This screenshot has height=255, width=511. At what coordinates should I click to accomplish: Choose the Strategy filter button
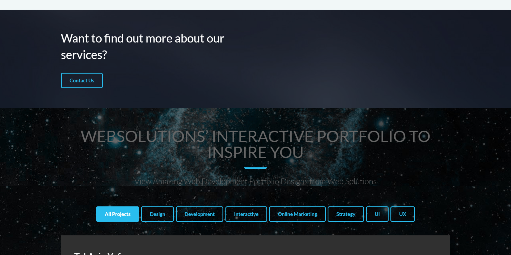[346, 214]
